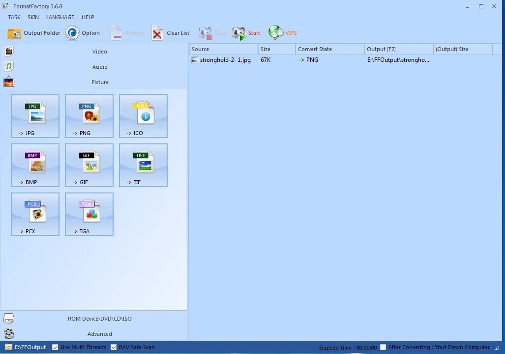
Task: Click the Advanced gears icon
Action: tap(9, 333)
